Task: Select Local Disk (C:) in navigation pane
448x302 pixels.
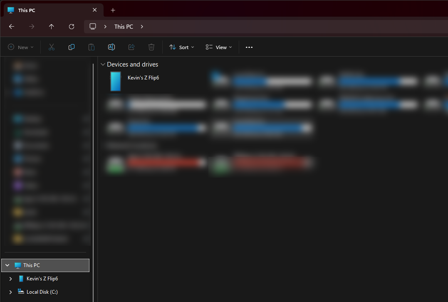Action: [42, 292]
